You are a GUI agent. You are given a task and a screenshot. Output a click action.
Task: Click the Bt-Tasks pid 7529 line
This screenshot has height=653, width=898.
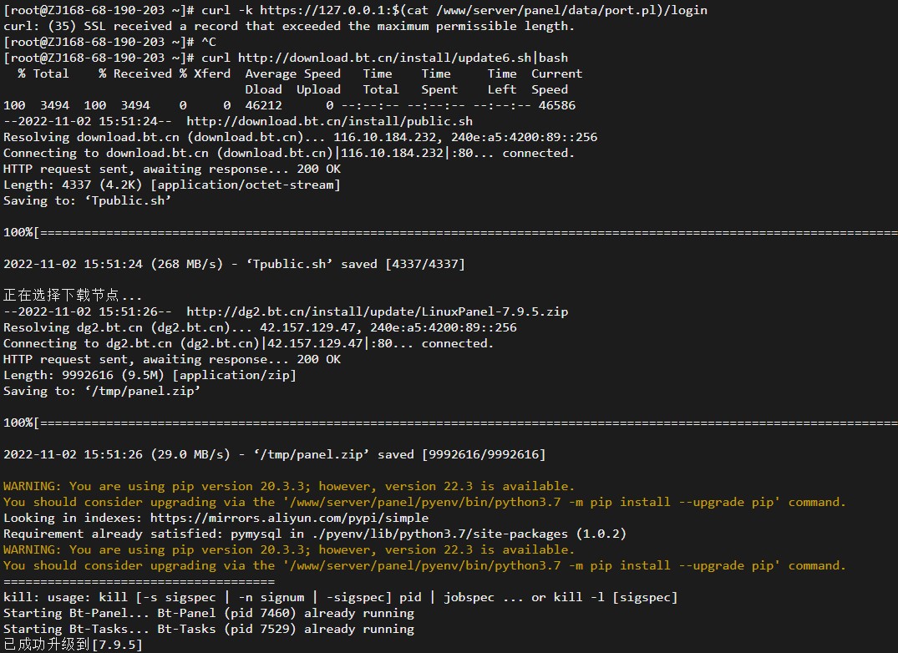click(209, 629)
